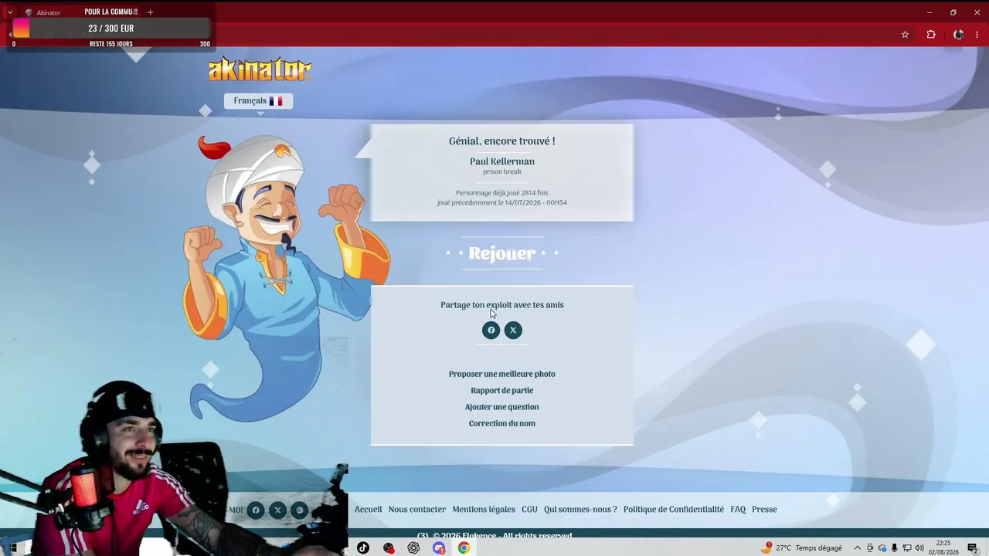Open microphone tray icon
The height and width of the screenshot is (556, 989).
tap(895, 548)
